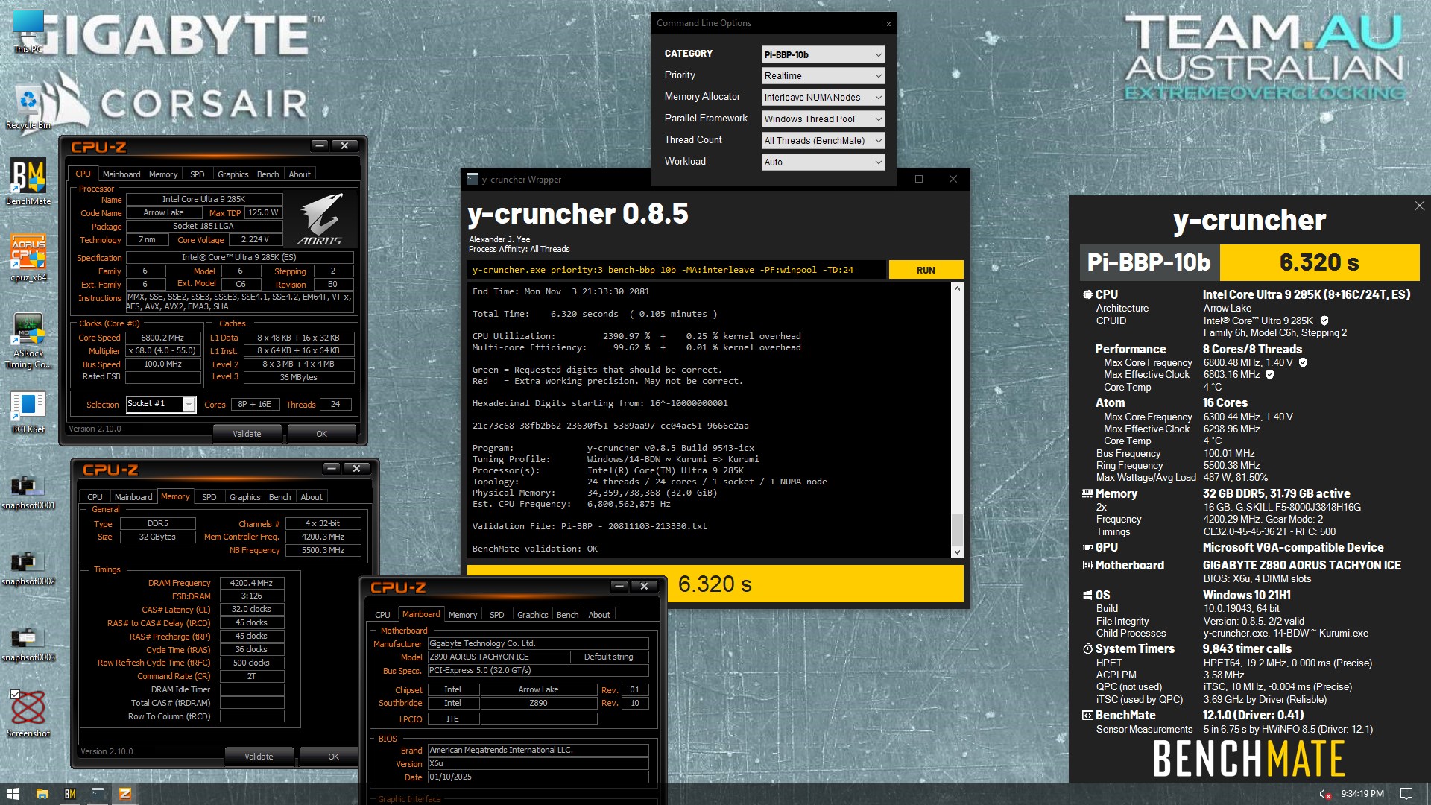Open the notification center icon

(1406, 794)
